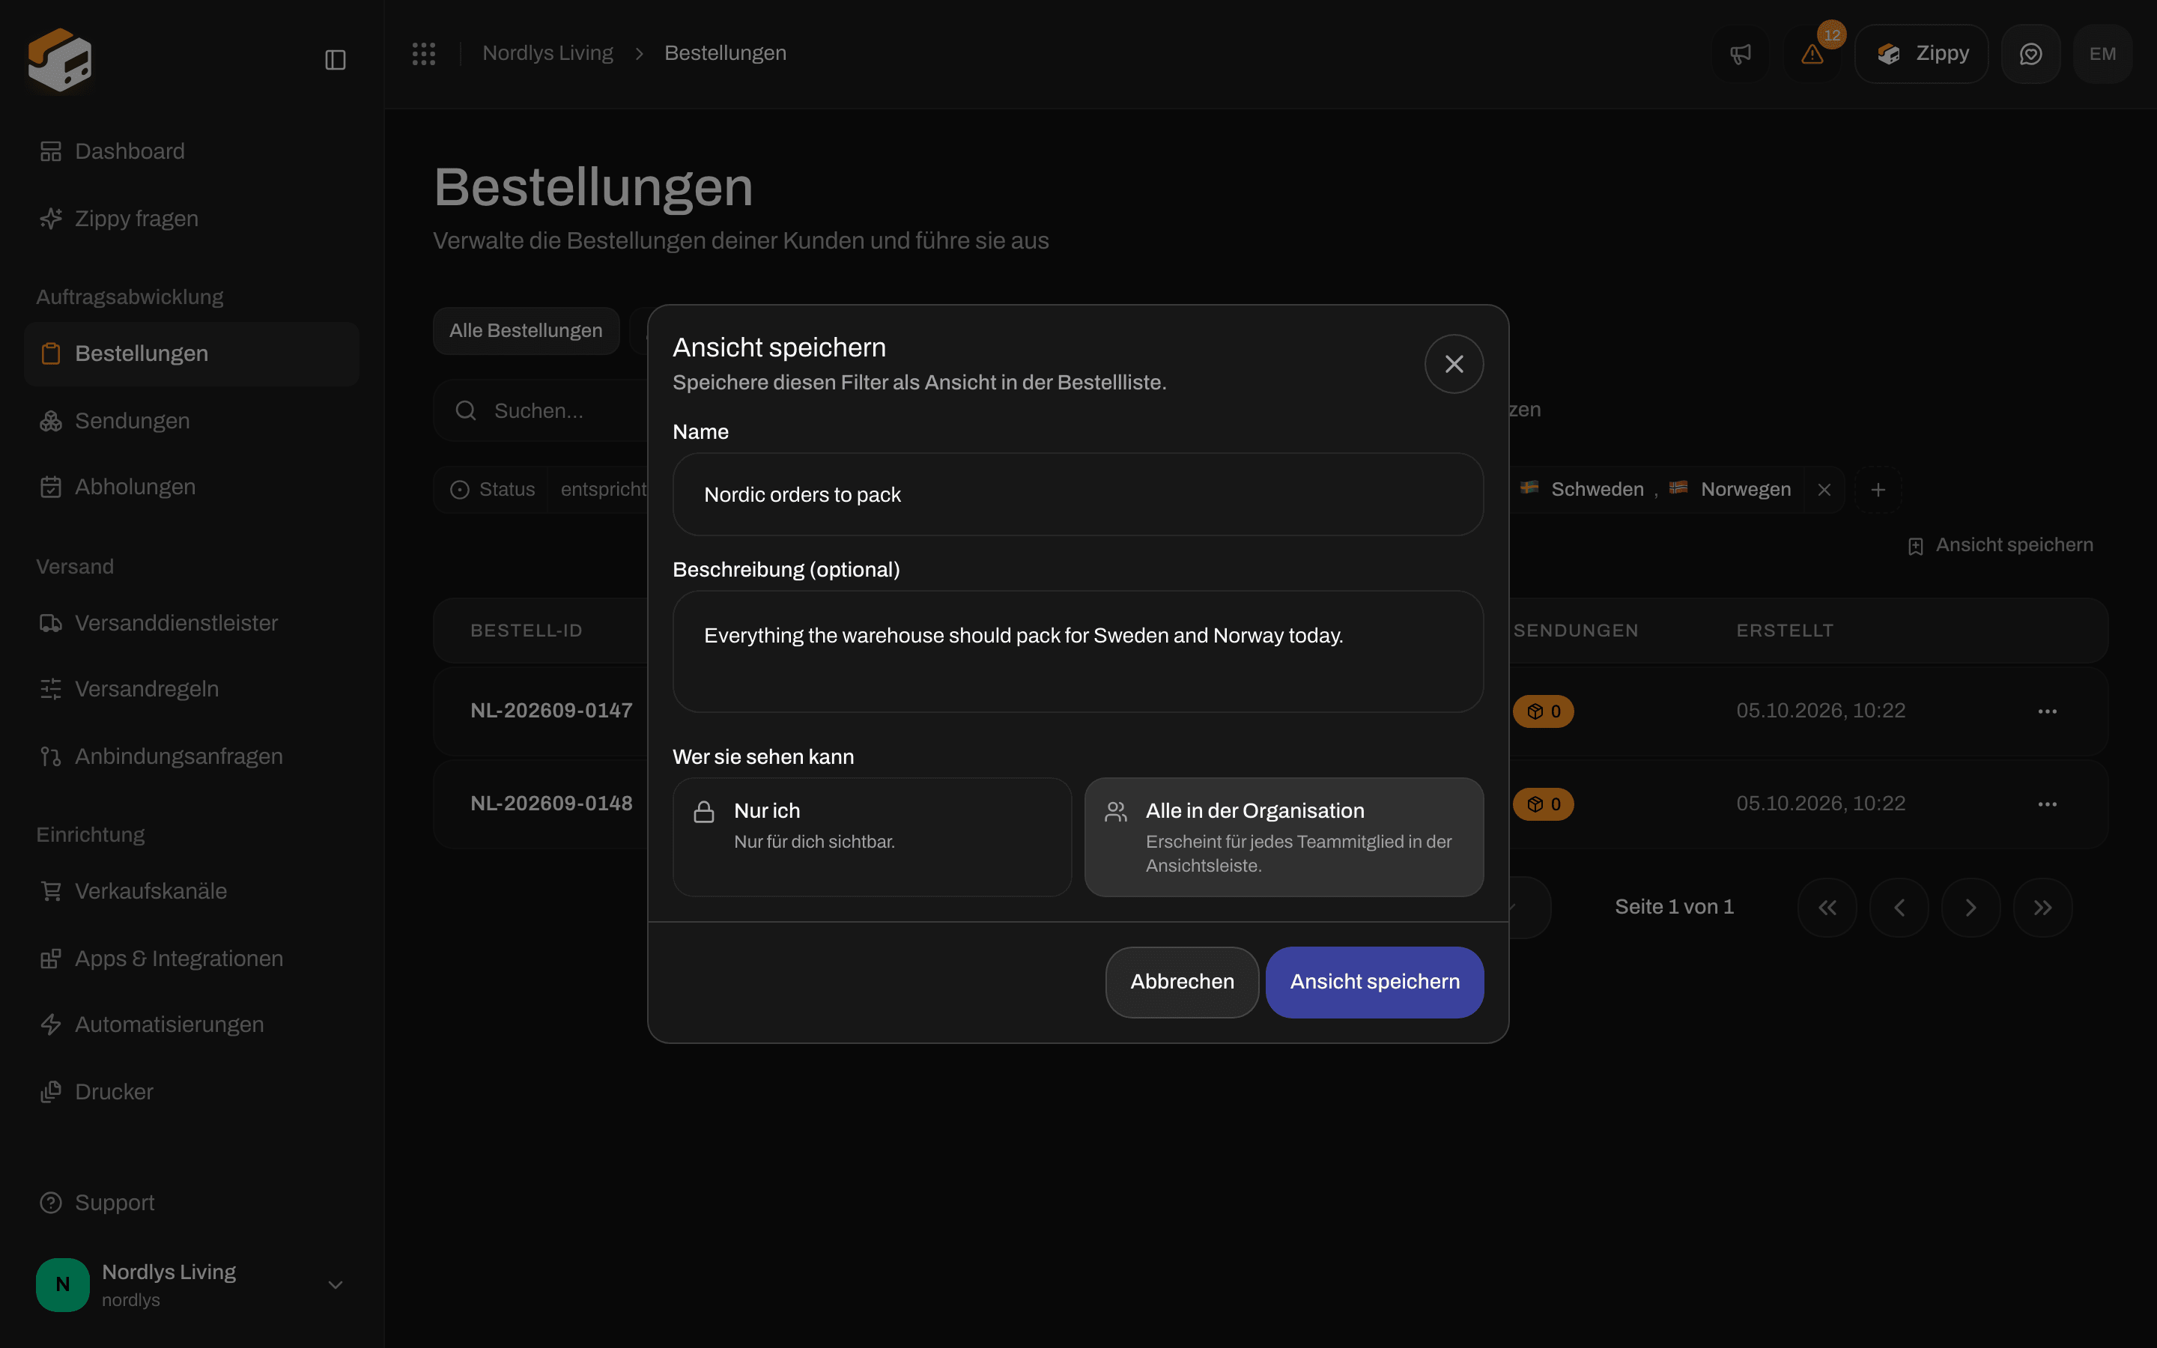Image resolution: width=2157 pixels, height=1348 pixels.
Task: Click the Ansicht speichern link above table
Action: [2000, 546]
